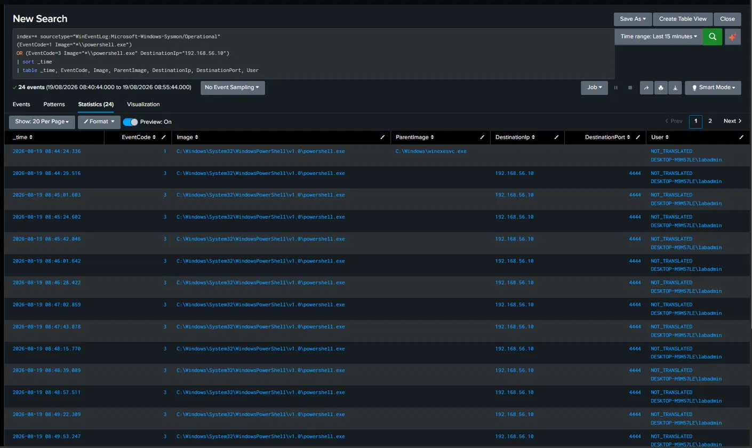The height and width of the screenshot is (448, 752).
Task: Click into the search query editor
Action: (x=313, y=53)
